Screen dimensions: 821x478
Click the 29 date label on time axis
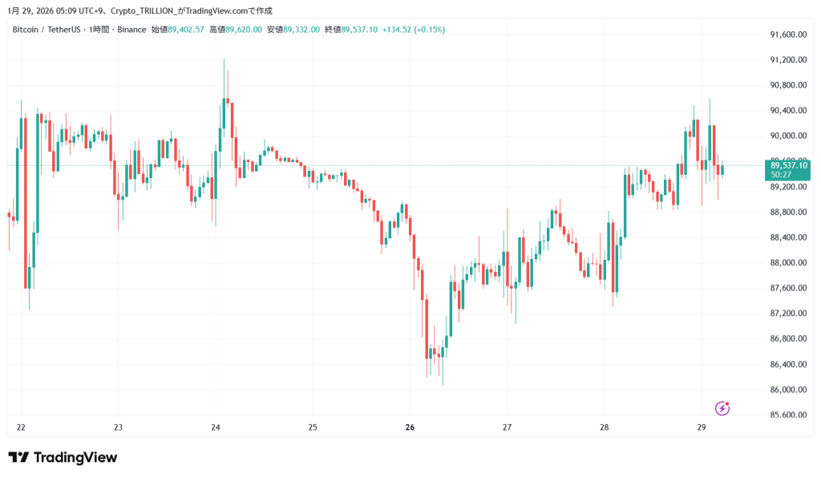point(702,427)
